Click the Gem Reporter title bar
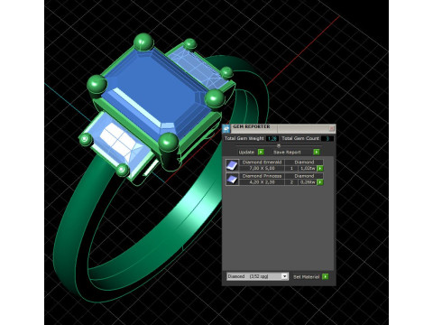The height and width of the screenshot is (325, 433). [278, 128]
